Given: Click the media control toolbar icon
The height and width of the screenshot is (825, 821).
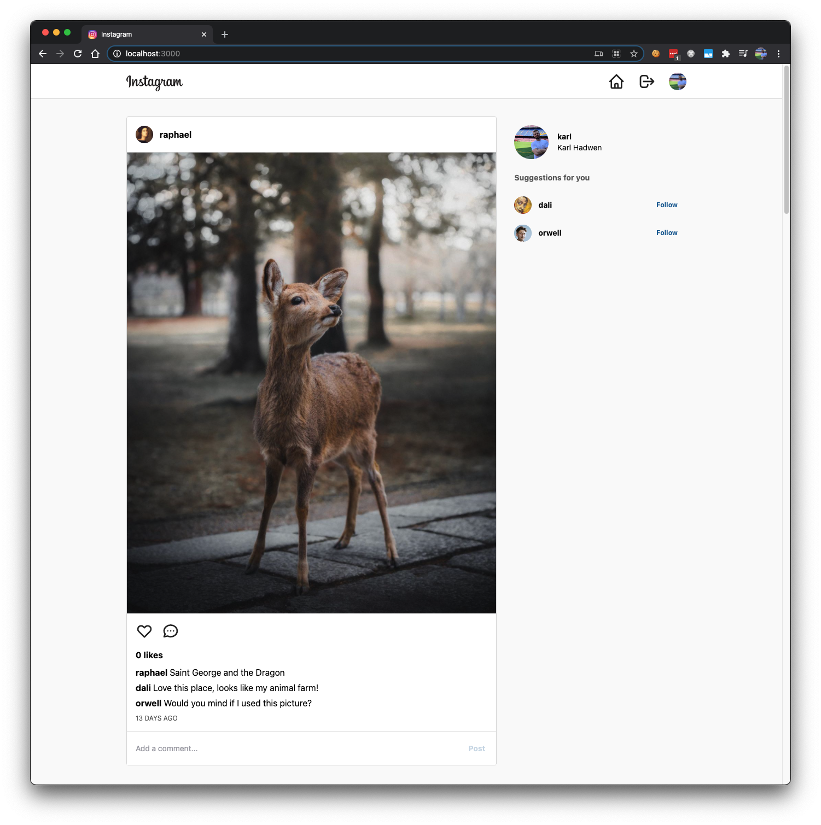Looking at the screenshot, I should click(x=743, y=54).
